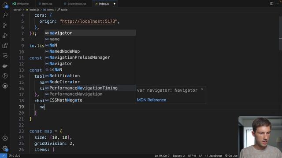Open the Remote Explorer icon in the activity bar
Image resolution: width=282 pixels, height=158 pixels.
pos(5,56)
